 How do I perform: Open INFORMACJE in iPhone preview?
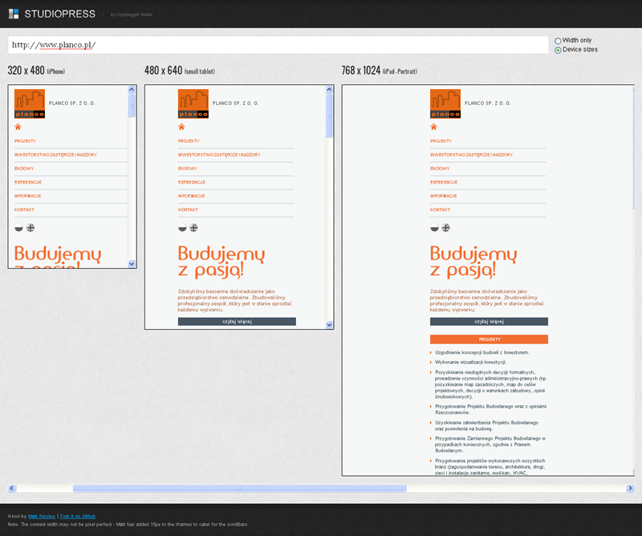28,196
